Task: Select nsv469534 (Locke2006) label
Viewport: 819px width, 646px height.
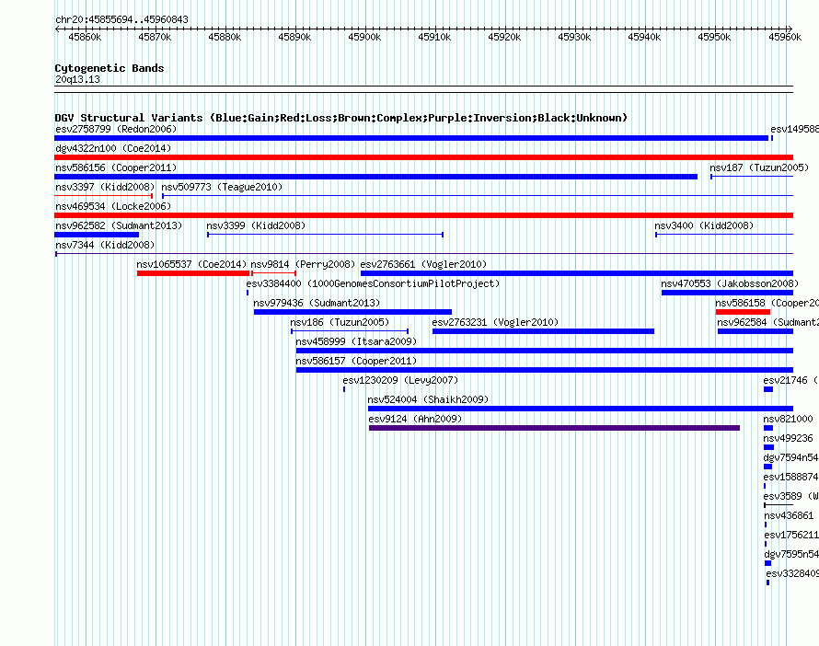Action: [x=113, y=206]
